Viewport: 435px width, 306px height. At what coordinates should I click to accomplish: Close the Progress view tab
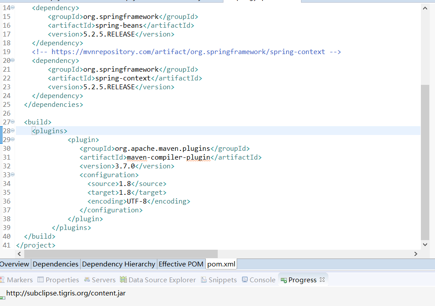pos(322,279)
